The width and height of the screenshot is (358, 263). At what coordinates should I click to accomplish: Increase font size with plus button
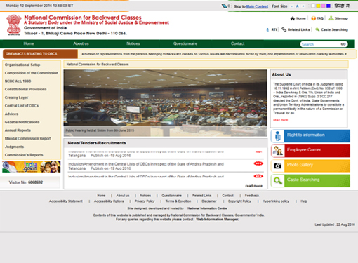[x=303, y=6]
